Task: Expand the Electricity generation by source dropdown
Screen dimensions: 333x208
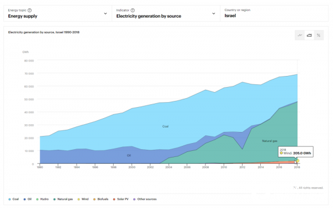Action: 166,13
